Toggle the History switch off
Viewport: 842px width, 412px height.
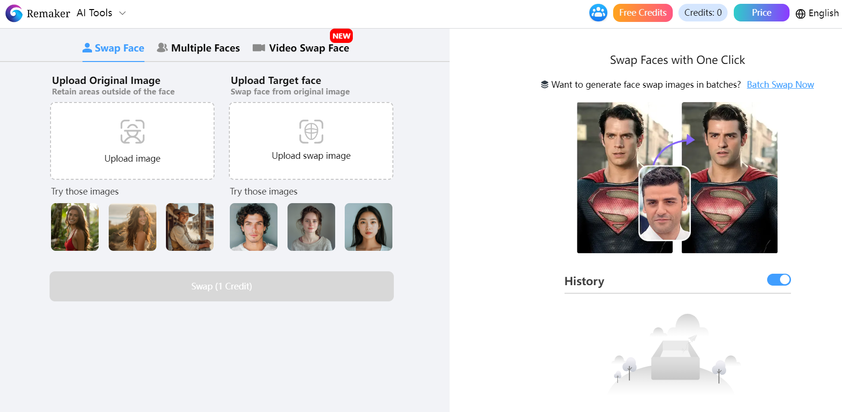point(779,280)
